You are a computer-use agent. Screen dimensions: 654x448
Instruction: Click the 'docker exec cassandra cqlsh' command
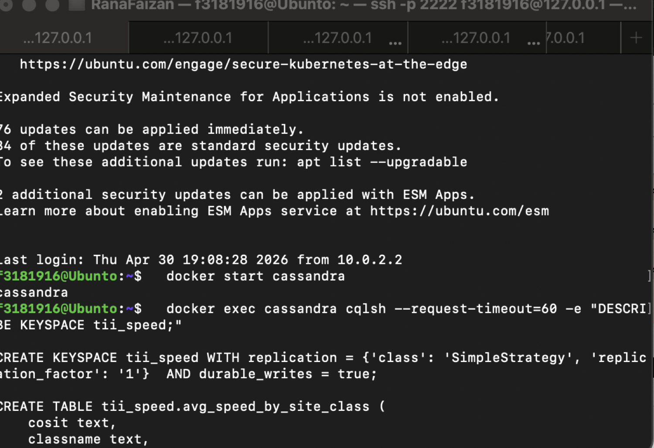point(276,309)
